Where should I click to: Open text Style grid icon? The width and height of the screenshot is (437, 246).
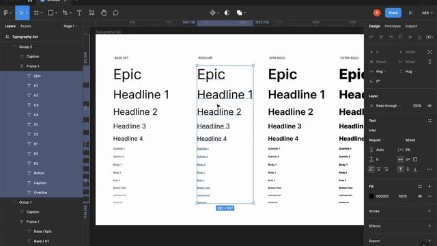(429, 120)
